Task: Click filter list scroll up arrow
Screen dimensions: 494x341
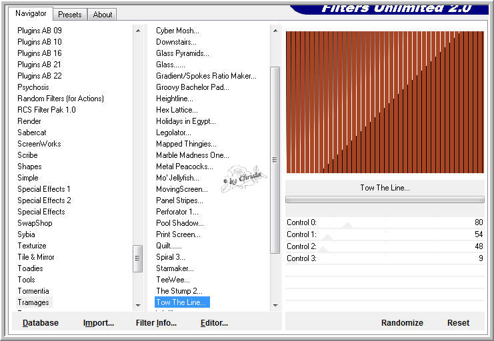Action: click(x=275, y=31)
